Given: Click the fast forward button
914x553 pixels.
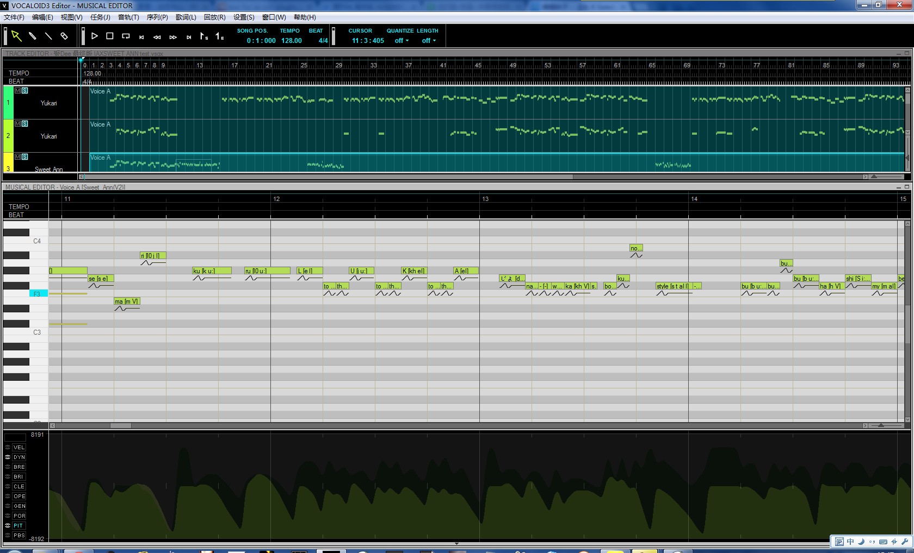Looking at the screenshot, I should (173, 37).
